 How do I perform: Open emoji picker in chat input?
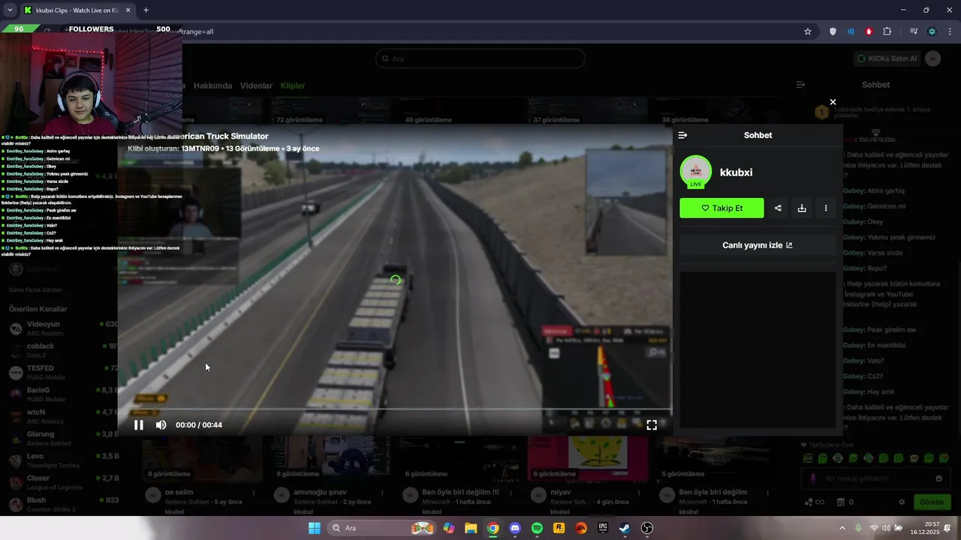pyautogui.click(x=938, y=478)
